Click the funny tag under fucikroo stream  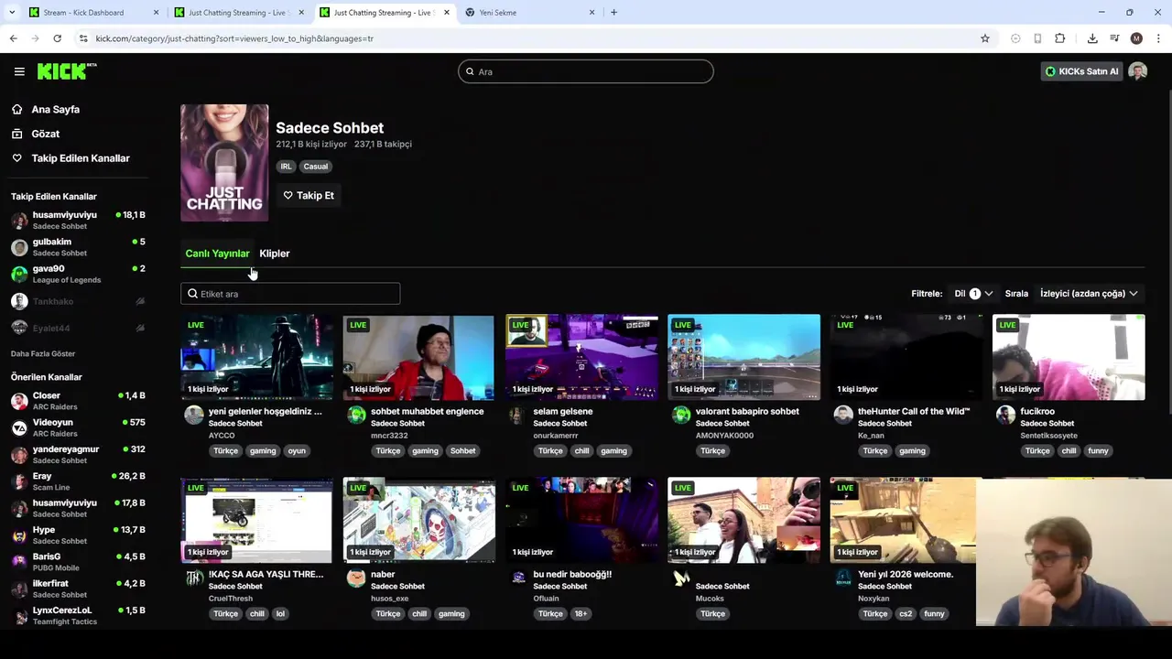pyautogui.click(x=1098, y=450)
